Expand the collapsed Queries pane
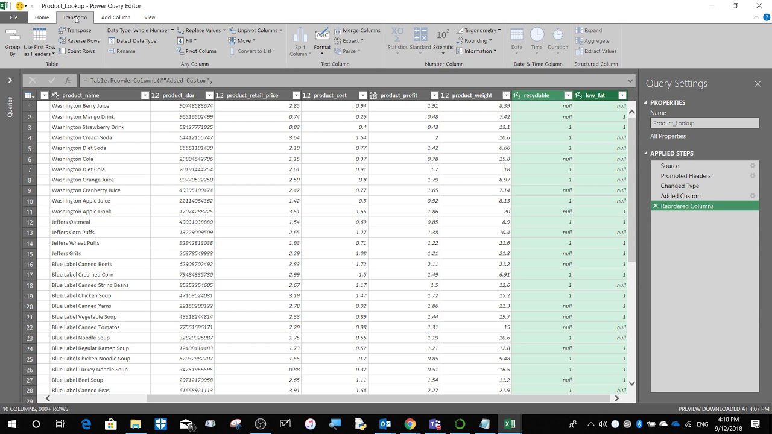 click(x=10, y=80)
